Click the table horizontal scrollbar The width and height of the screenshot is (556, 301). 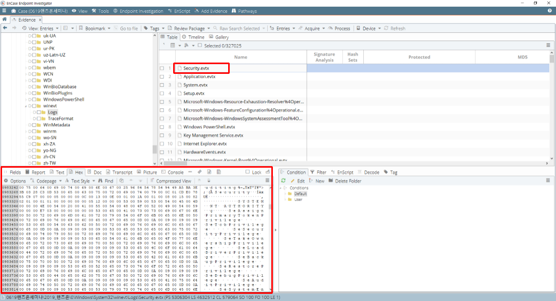tap(355, 164)
